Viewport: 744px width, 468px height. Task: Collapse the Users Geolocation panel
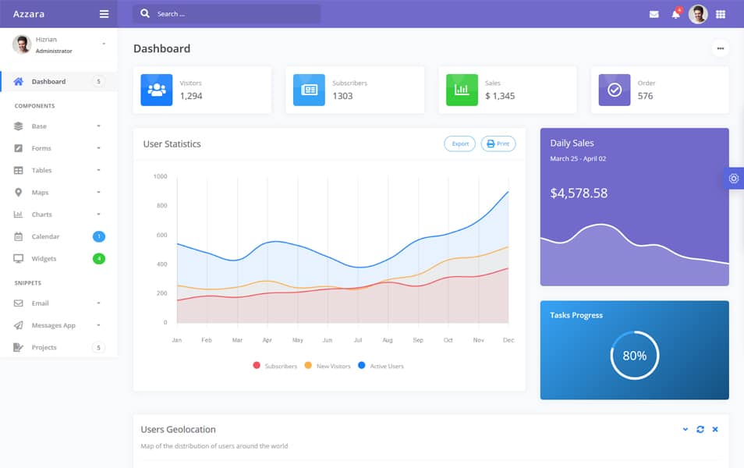[684, 428]
